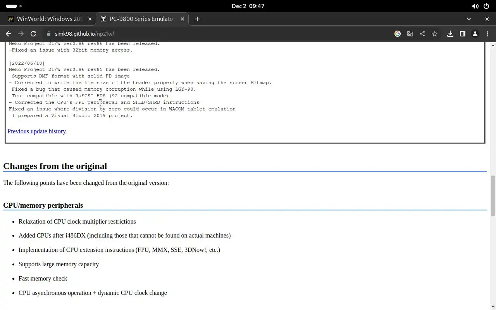
Task: Open the downloads icon
Action: click(x=450, y=34)
